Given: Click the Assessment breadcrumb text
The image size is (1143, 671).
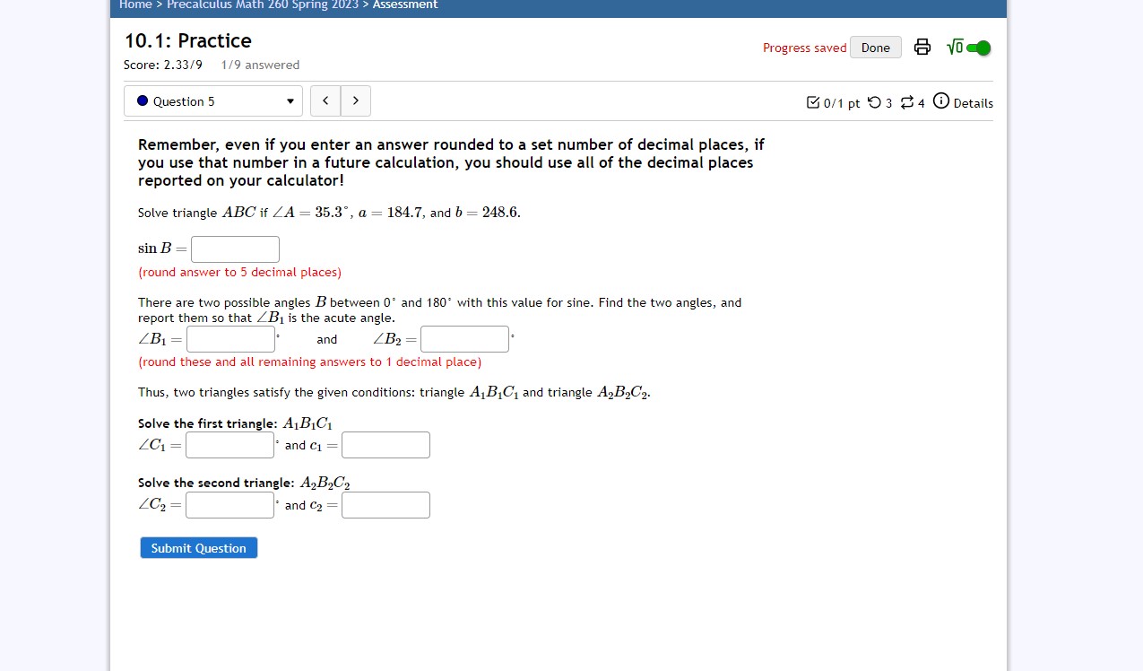Looking at the screenshot, I should tap(405, 5).
